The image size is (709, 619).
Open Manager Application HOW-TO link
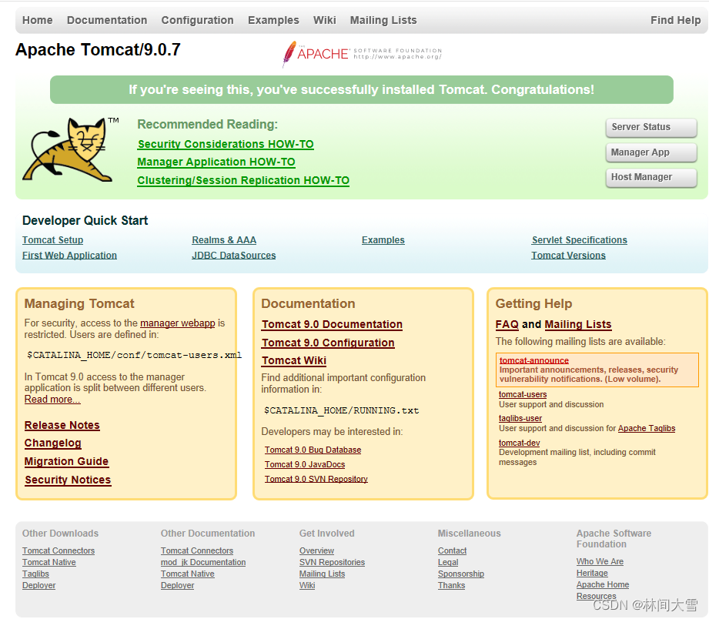[x=216, y=162]
